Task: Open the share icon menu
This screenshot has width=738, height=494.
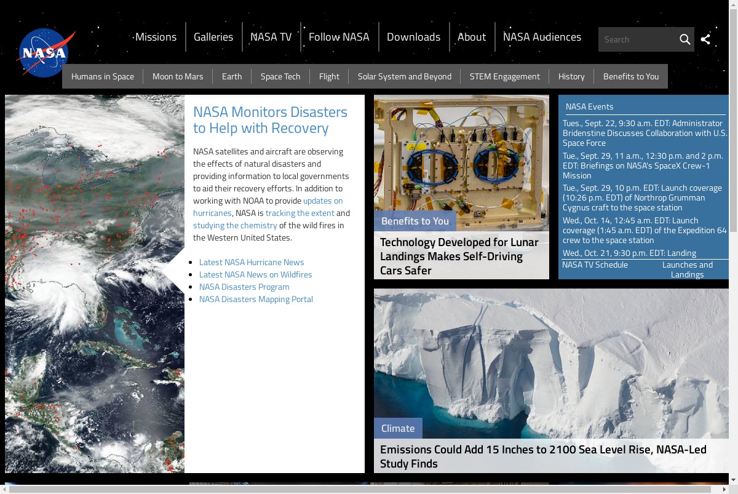Action: (x=705, y=39)
